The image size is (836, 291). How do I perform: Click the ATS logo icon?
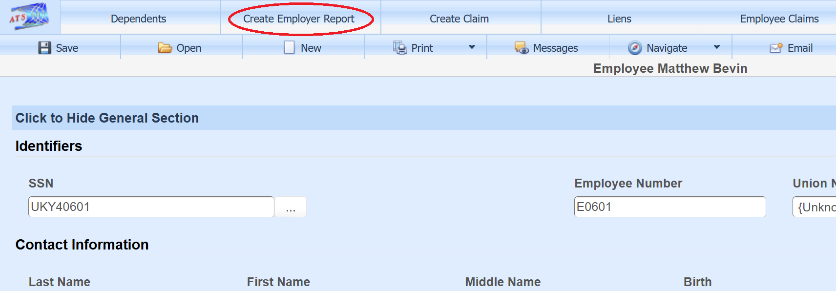29,16
